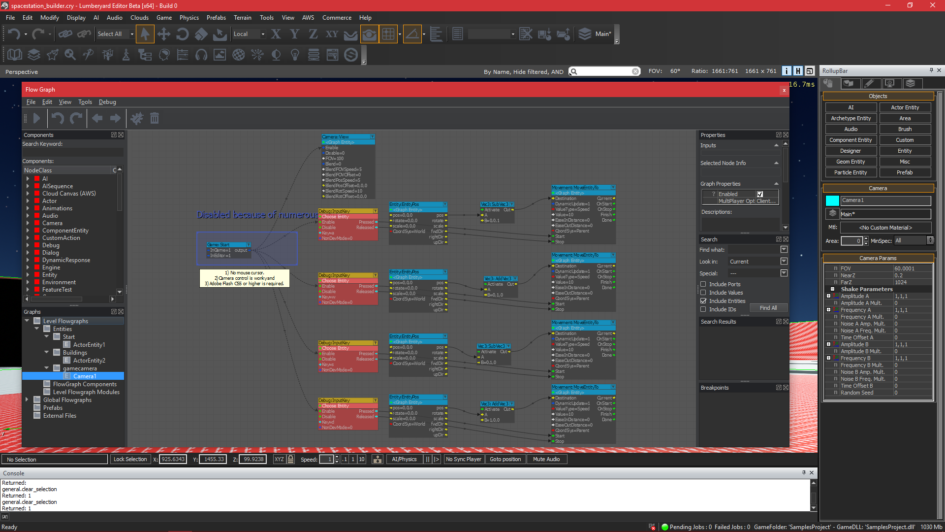
Task: Toggle the graph Enabled checkbox
Action: [x=760, y=194]
